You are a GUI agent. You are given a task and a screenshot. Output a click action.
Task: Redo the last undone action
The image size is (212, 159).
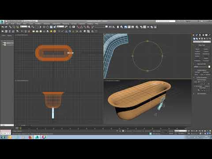(6, 27)
